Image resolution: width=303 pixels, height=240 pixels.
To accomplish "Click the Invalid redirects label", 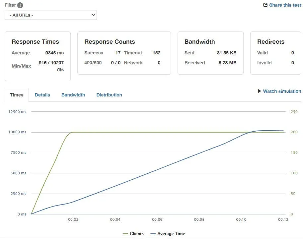I will [x=265, y=63].
